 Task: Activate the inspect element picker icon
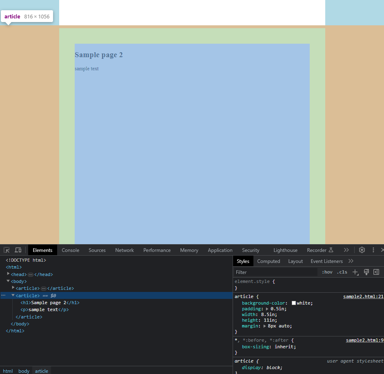pos(7,250)
